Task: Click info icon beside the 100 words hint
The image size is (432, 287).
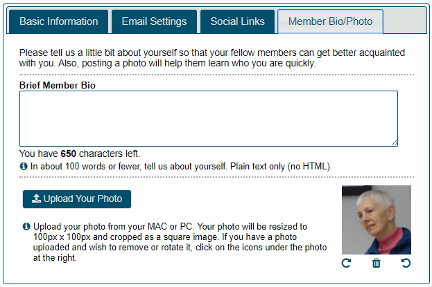Action: (24, 166)
